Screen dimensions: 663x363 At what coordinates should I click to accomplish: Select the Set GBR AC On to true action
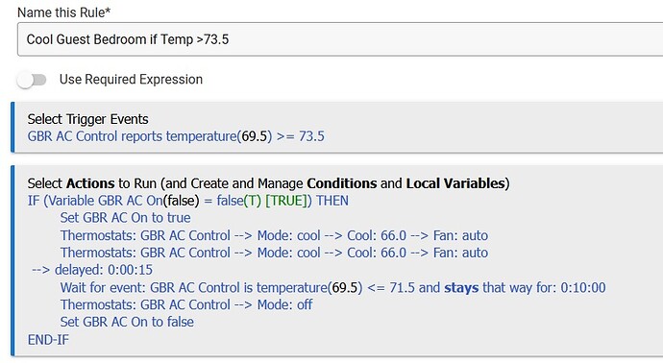click(x=125, y=218)
